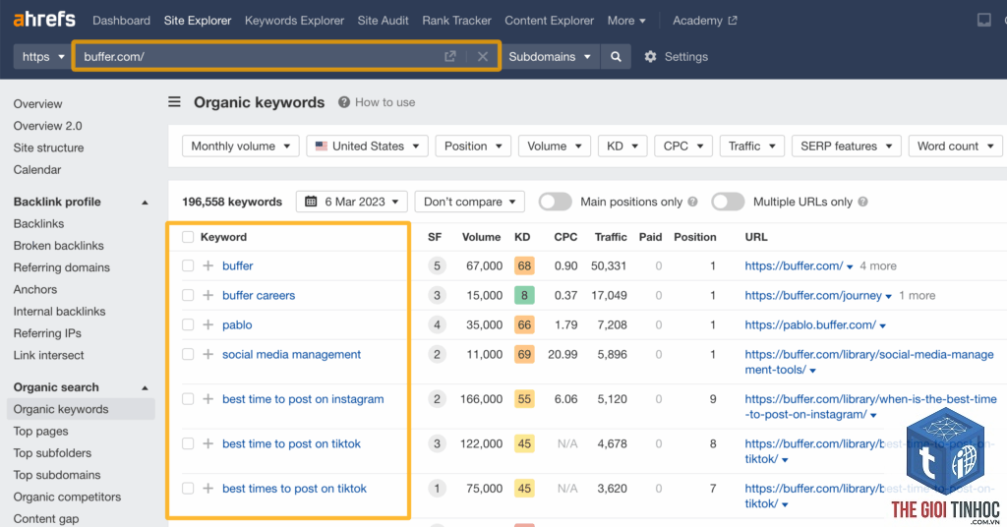
Task: Open the Settings gear icon
Action: (651, 56)
